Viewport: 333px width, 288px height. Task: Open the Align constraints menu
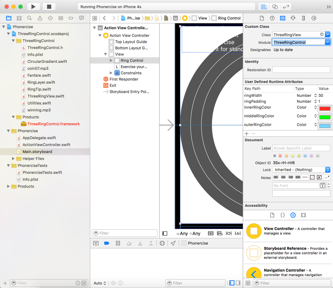pyautogui.click(x=219, y=234)
